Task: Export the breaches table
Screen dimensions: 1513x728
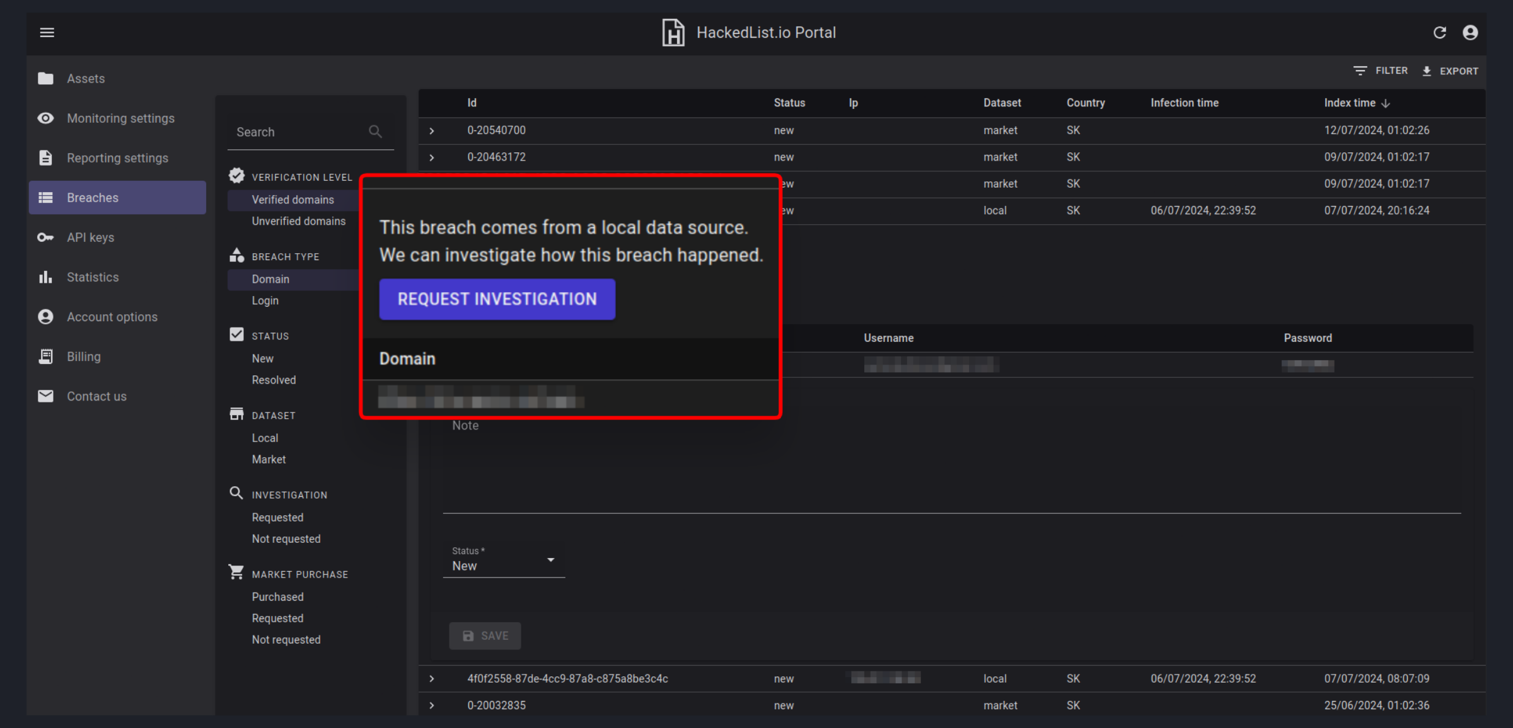Action: (x=1450, y=71)
